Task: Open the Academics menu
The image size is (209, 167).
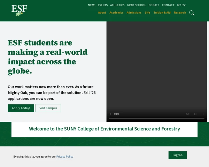Action: [x=116, y=13]
